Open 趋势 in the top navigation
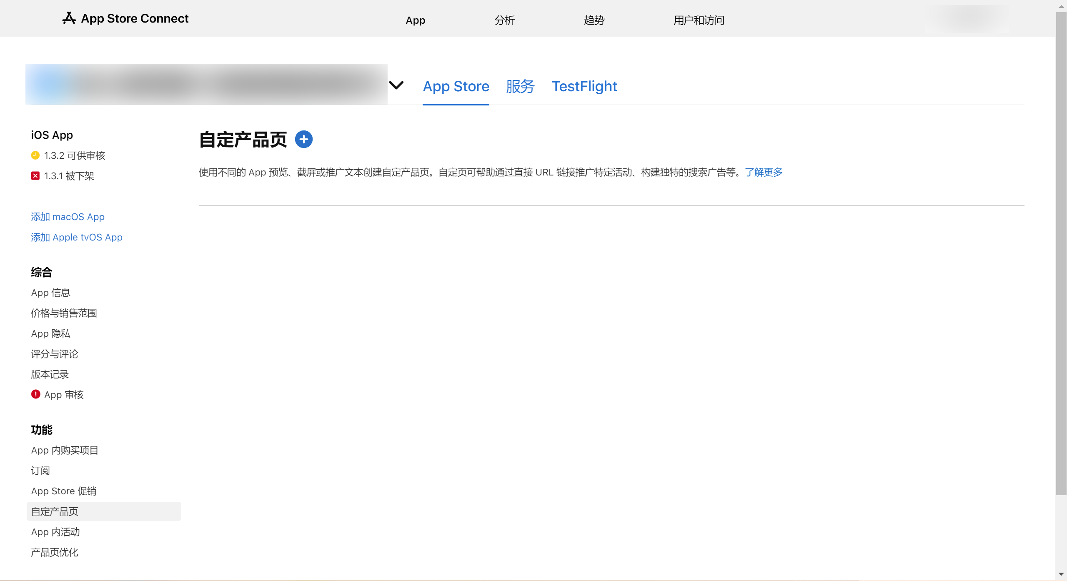Viewport: 1067px width, 581px height. 594,20
